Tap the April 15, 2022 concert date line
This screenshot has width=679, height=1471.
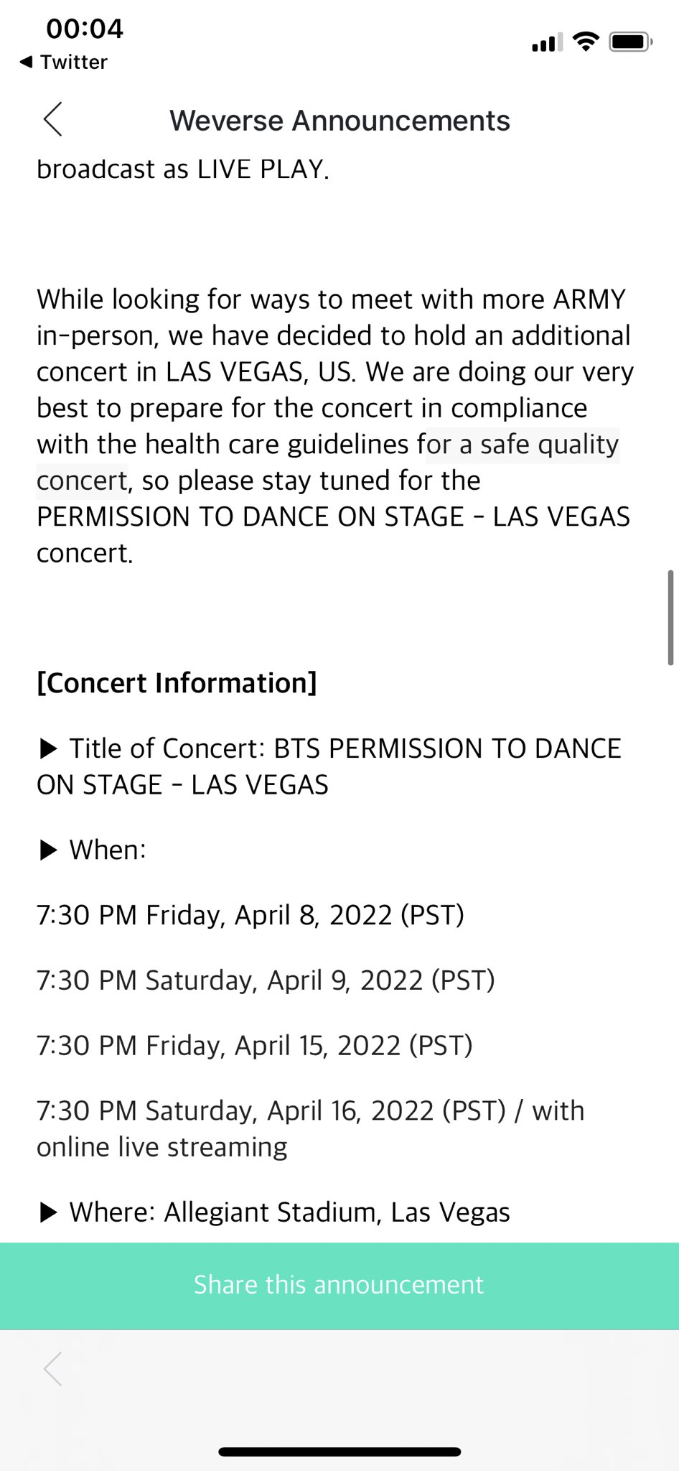pyautogui.click(x=255, y=1046)
